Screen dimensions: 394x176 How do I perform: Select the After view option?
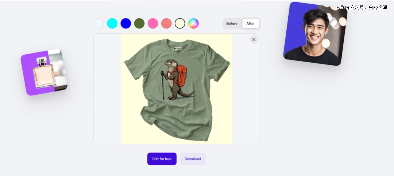251,23
